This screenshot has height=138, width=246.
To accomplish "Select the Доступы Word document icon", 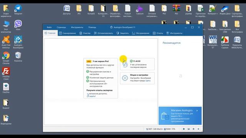I will [66, 9].
